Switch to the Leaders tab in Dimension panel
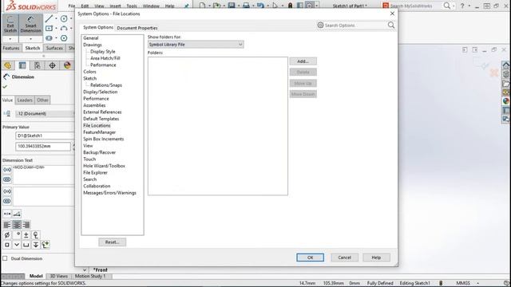Screen dimensions: 511x287 tap(25, 100)
